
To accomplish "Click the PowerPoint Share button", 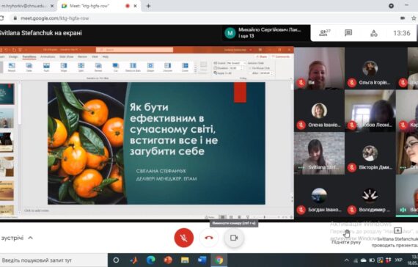I will [262, 56].
